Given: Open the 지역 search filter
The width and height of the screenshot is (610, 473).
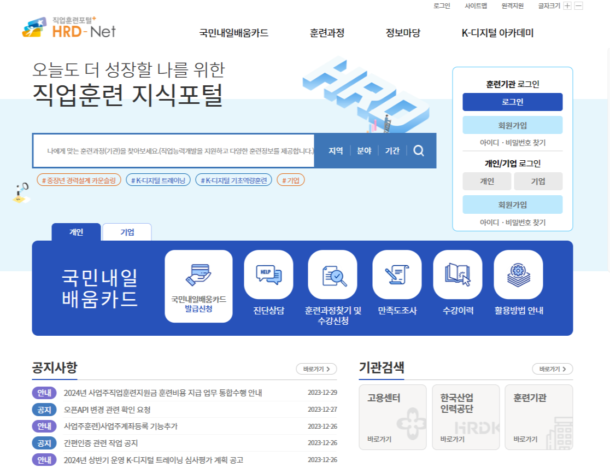Looking at the screenshot, I should pyautogui.click(x=336, y=151).
